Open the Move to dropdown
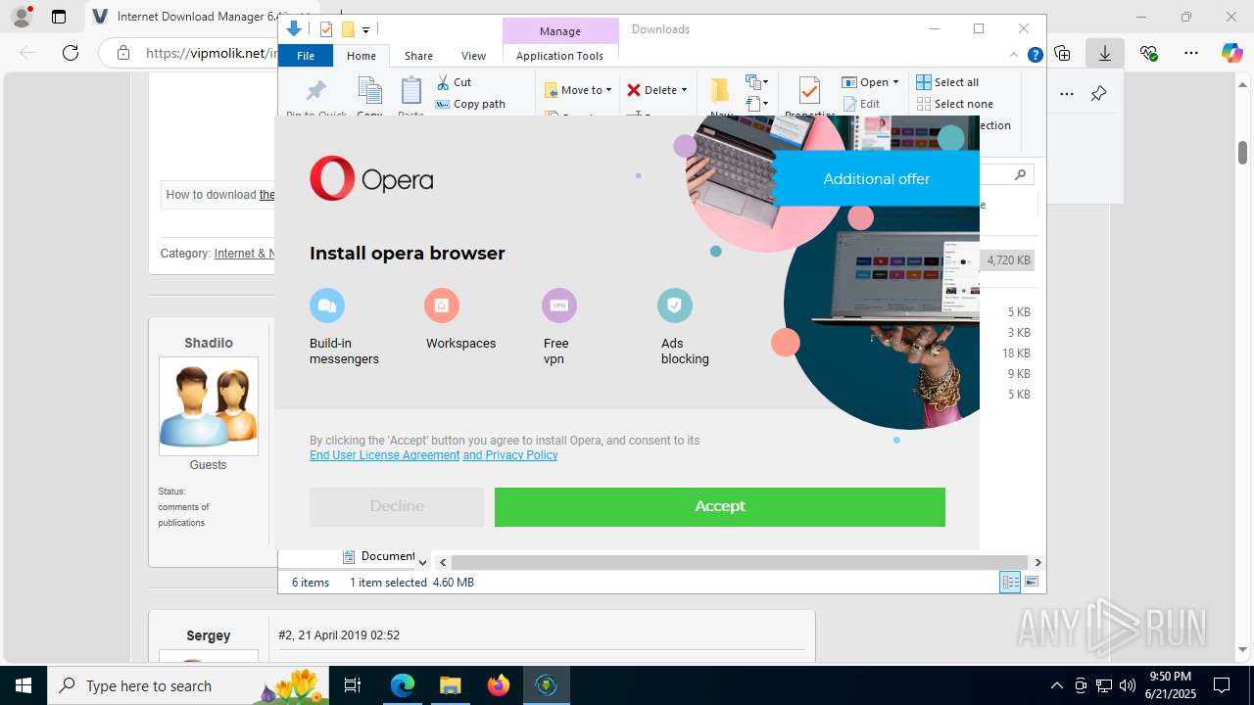Screen dimensions: 1254x705 (x=578, y=90)
